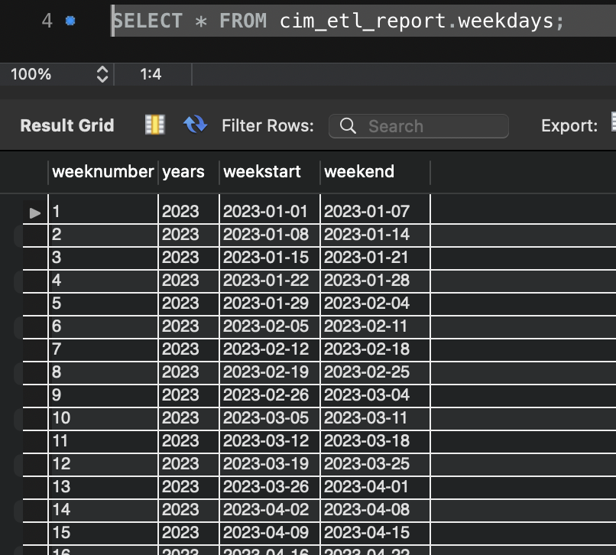The width and height of the screenshot is (616, 555).
Task: Click the Result Grid label
Action: point(67,126)
